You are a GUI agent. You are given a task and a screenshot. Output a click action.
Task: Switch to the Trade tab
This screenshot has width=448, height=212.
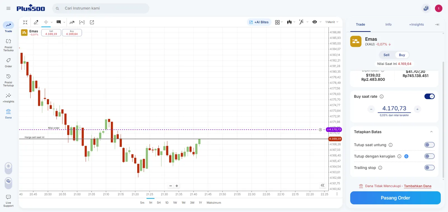[x=360, y=25]
